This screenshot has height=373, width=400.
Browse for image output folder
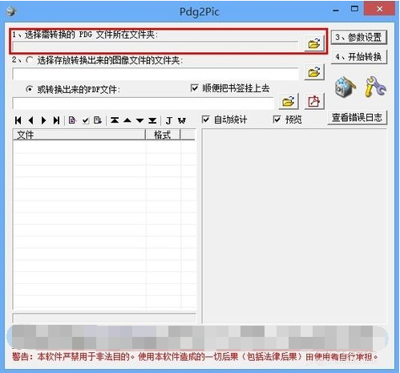click(314, 72)
